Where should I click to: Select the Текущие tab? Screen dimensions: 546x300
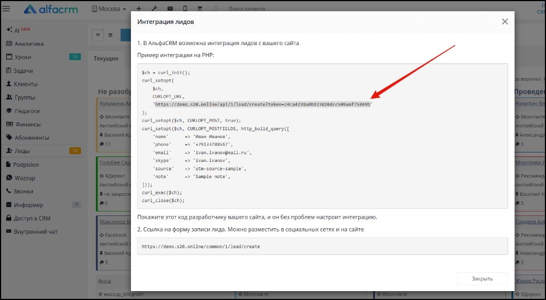click(106, 58)
